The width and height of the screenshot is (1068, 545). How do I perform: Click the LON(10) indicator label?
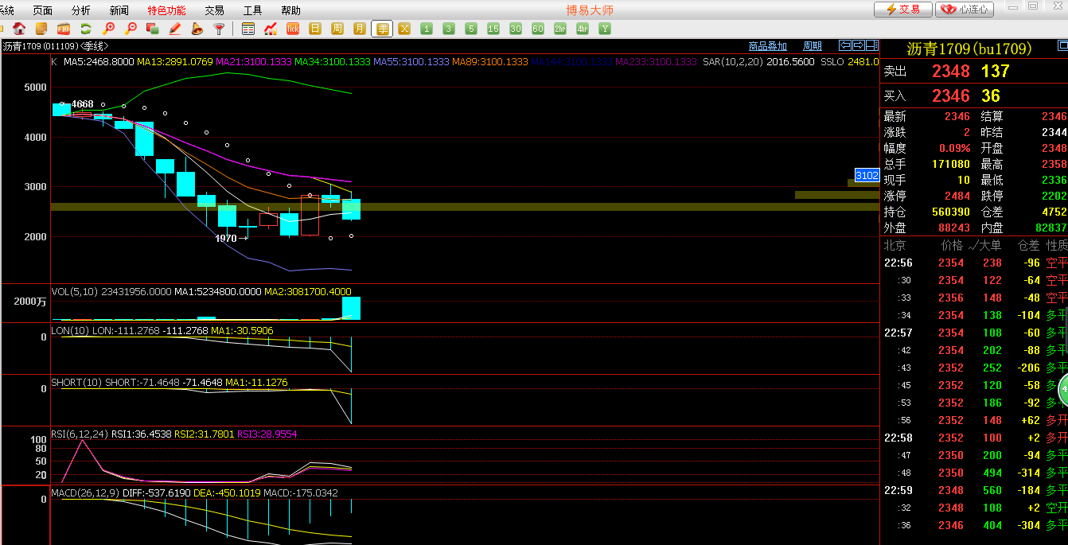71,330
